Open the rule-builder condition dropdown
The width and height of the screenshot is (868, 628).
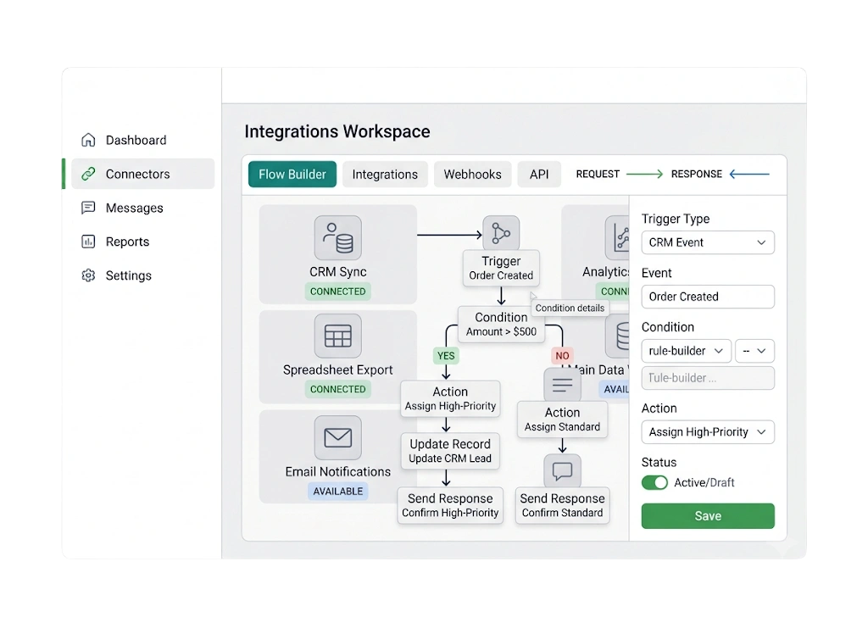click(x=687, y=351)
